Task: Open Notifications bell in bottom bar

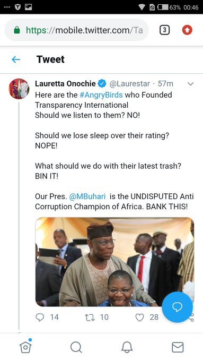Action: pyautogui.click(x=127, y=347)
